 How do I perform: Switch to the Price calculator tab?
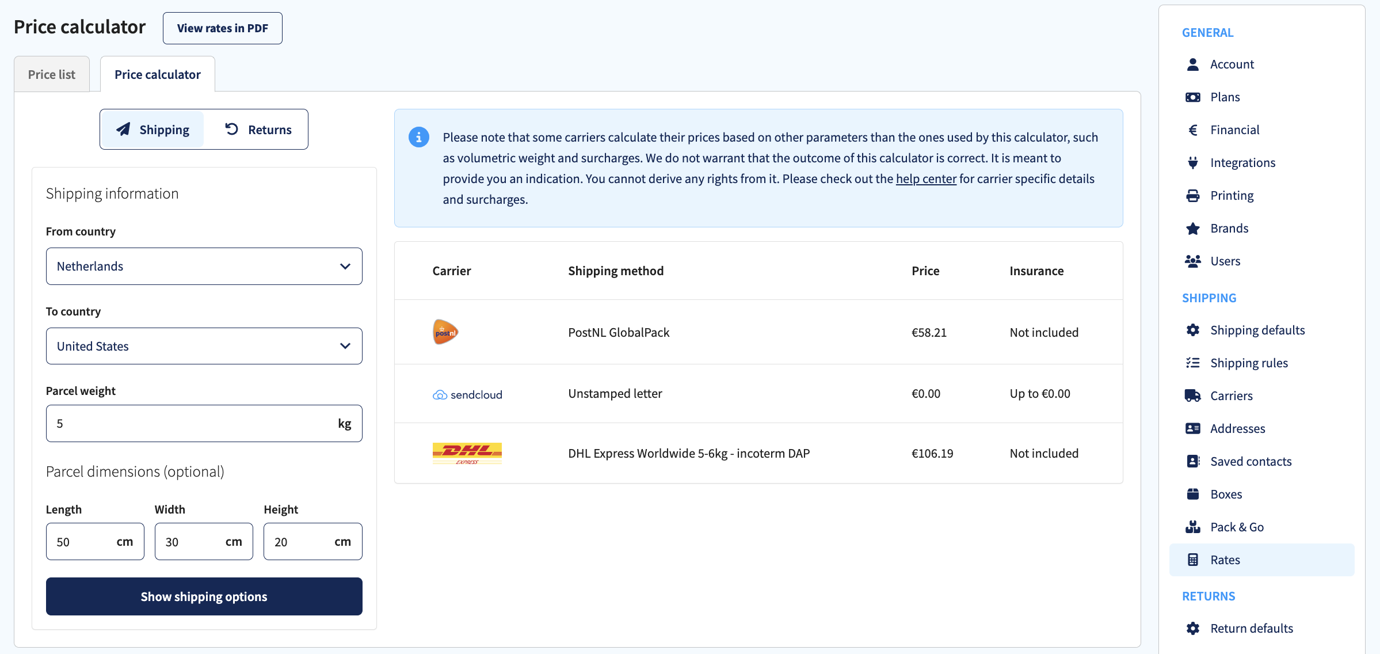pyautogui.click(x=158, y=74)
